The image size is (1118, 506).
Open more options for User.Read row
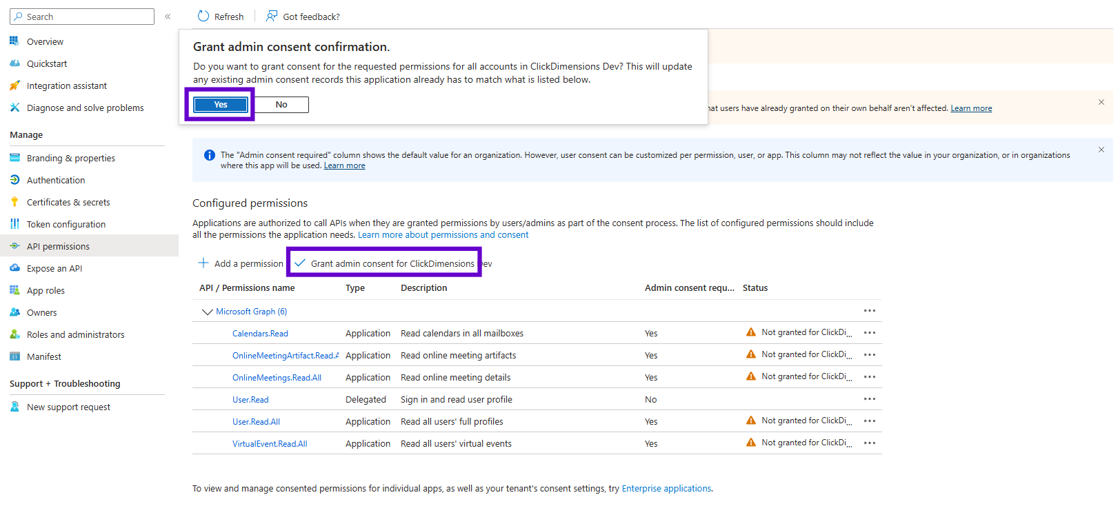tap(870, 398)
